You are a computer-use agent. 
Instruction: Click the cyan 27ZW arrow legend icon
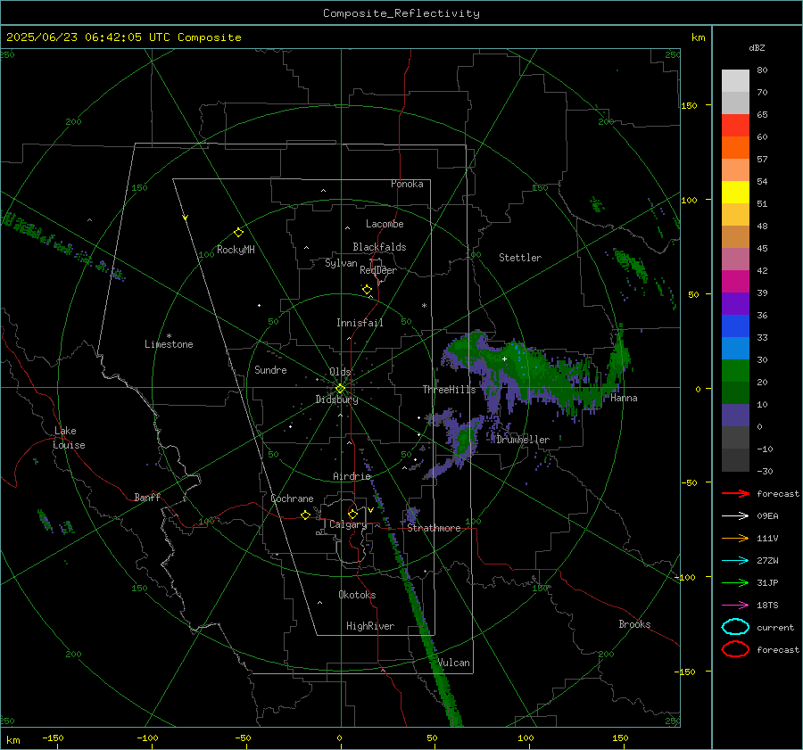pos(735,561)
